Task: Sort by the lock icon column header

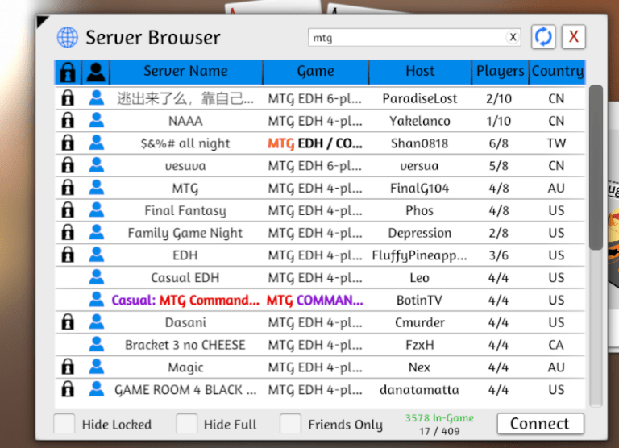Action: tap(68, 73)
